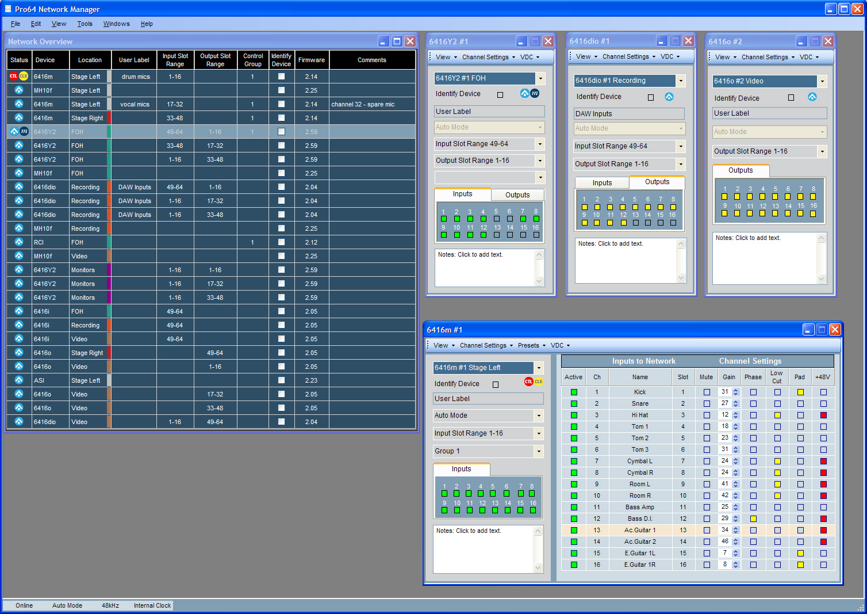
Task: Open the Windows menu
Action: coord(116,24)
